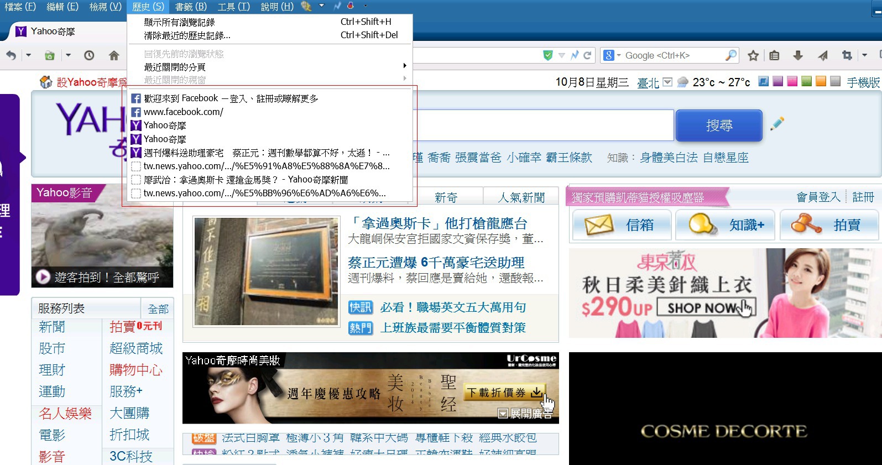Viewport: 882px width, 465px height.
Task: Select the gray theme color swatch
Action: coord(836,81)
